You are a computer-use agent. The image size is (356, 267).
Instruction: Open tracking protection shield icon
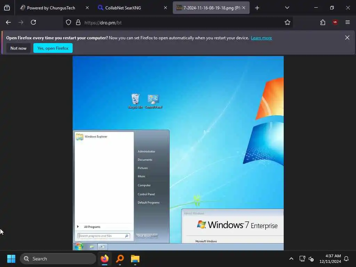click(68, 23)
